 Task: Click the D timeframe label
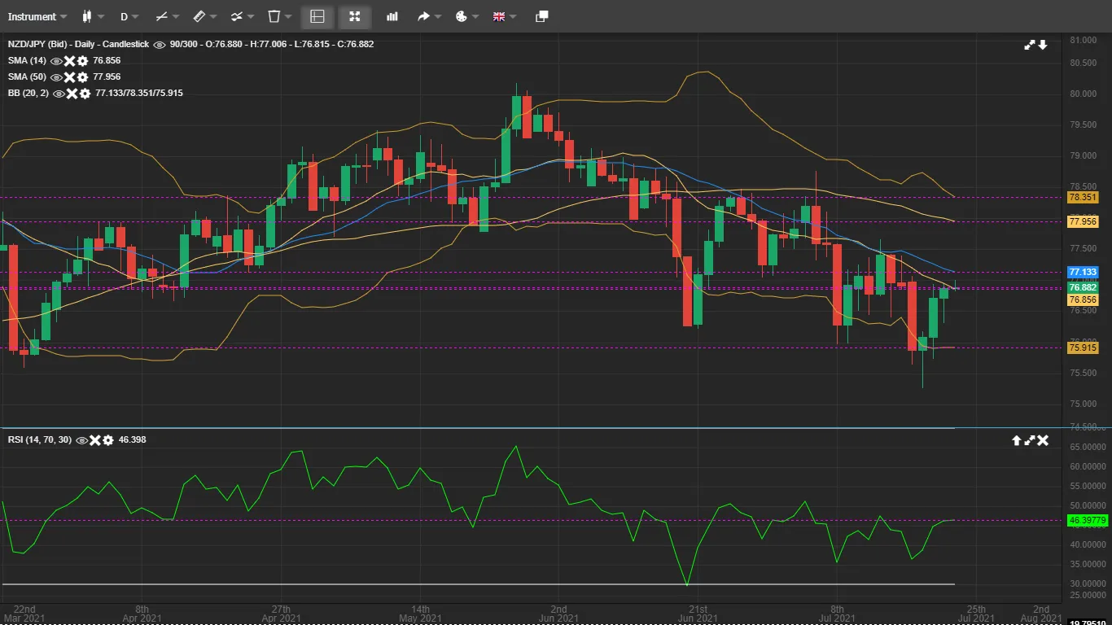tap(125, 16)
